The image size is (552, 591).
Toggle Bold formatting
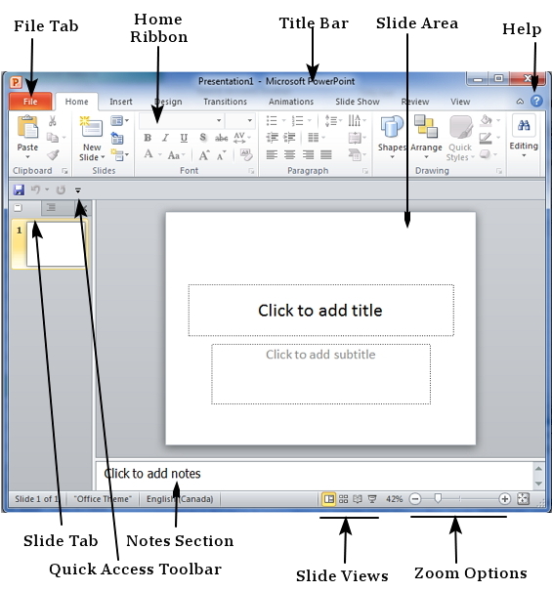point(148,138)
